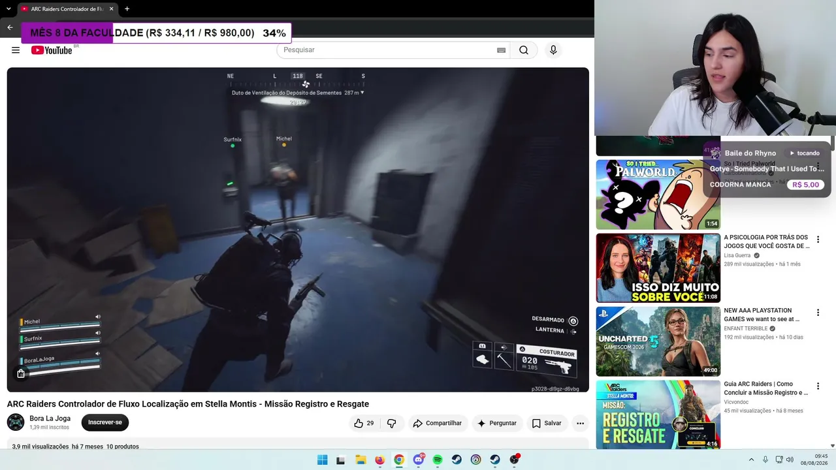This screenshot has height=470, width=836.
Task: Click the video title text below the player
Action: (188, 404)
